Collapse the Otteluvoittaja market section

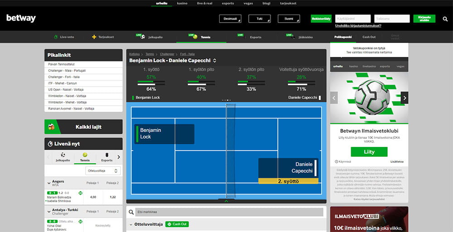(x=131, y=224)
